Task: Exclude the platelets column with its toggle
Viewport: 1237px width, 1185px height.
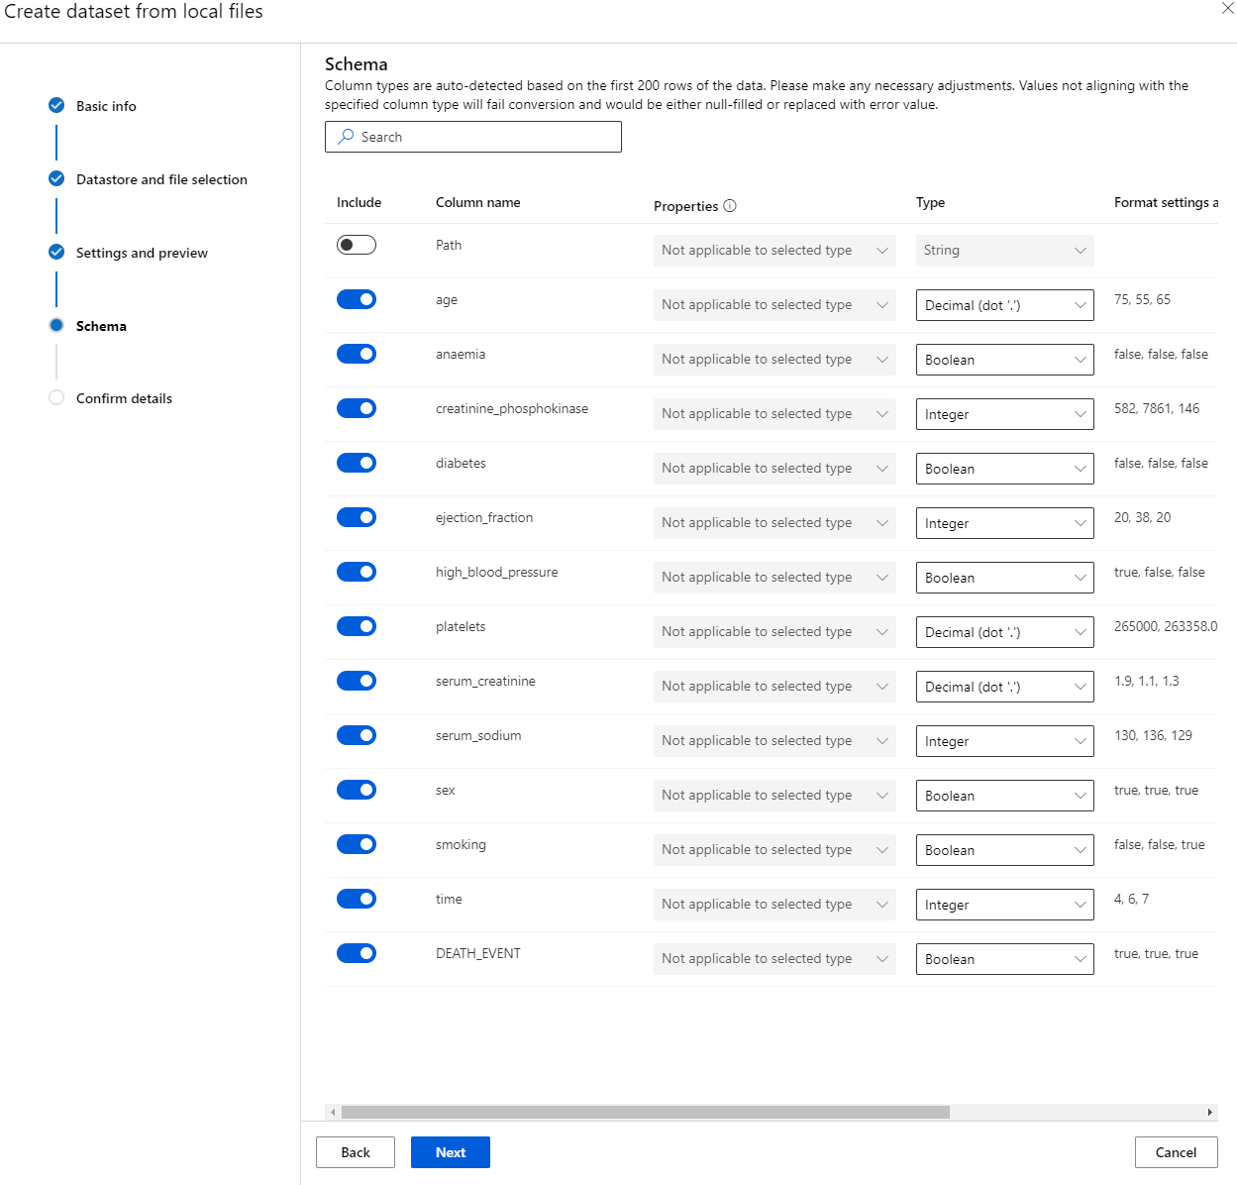Action: [357, 626]
